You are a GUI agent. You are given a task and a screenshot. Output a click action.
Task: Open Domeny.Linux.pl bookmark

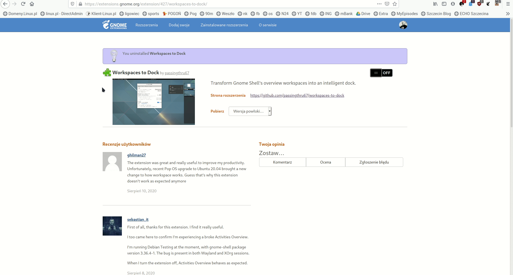coord(20,14)
